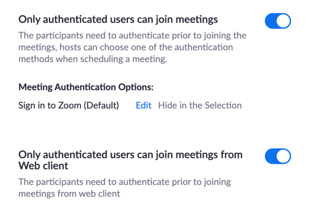Viewport: 316px width, 217px height.
Task: Click Hide in the Selection link
Action: pyautogui.click(x=200, y=105)
